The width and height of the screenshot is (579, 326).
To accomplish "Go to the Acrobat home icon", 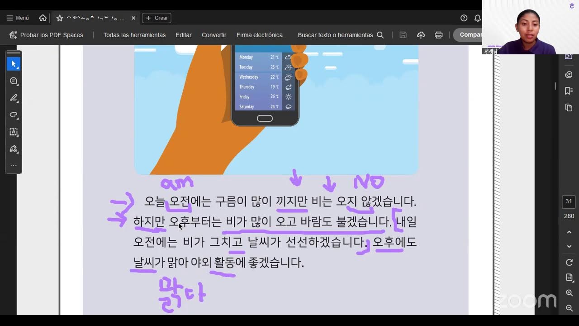I will (43, 18).
